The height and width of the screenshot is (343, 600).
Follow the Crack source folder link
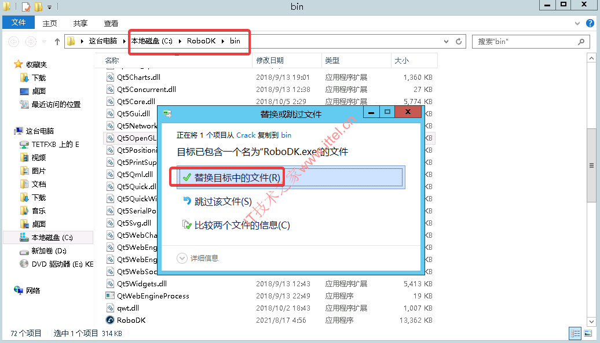pyautogui.click(x=246, y=135)
